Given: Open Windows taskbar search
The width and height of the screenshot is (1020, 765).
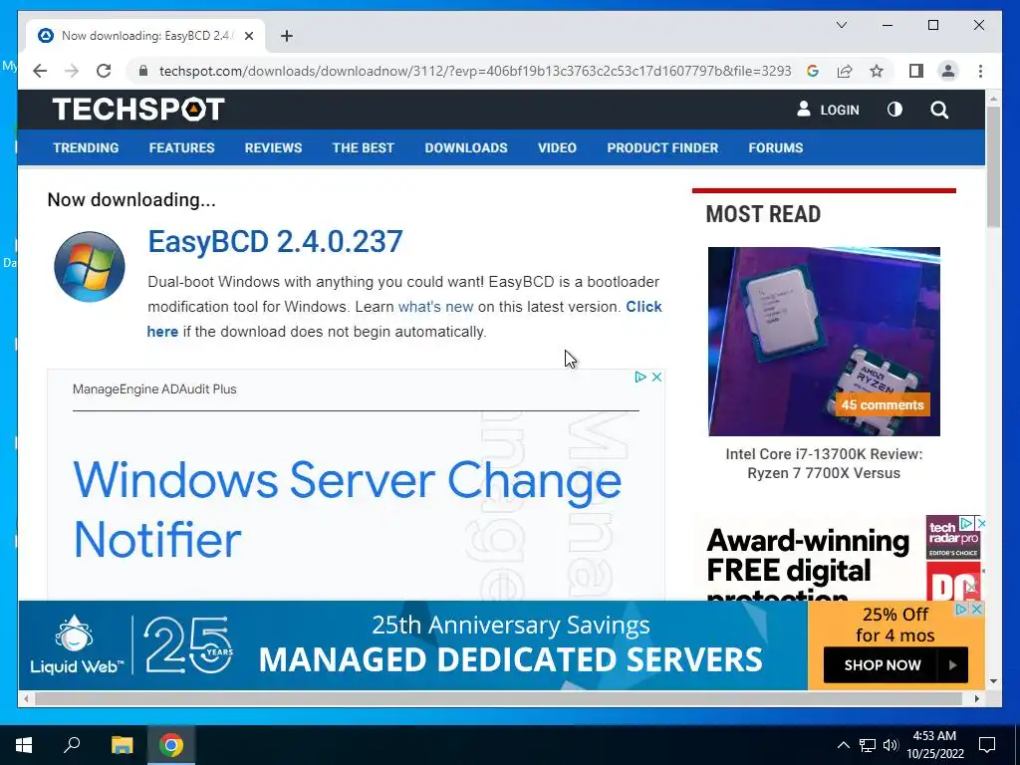Looking at the screenshot, I should (72, 745).
